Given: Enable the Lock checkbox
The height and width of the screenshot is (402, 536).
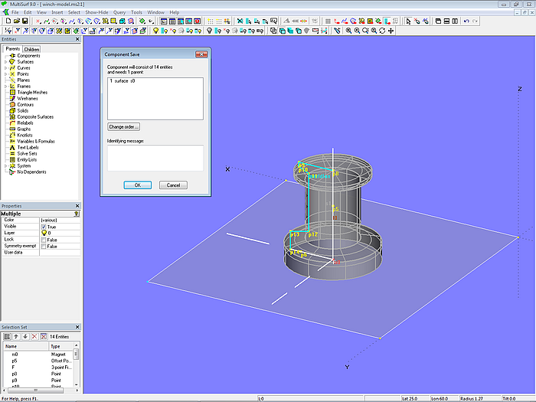Looking at the screenshot, I should coord(44,240).
